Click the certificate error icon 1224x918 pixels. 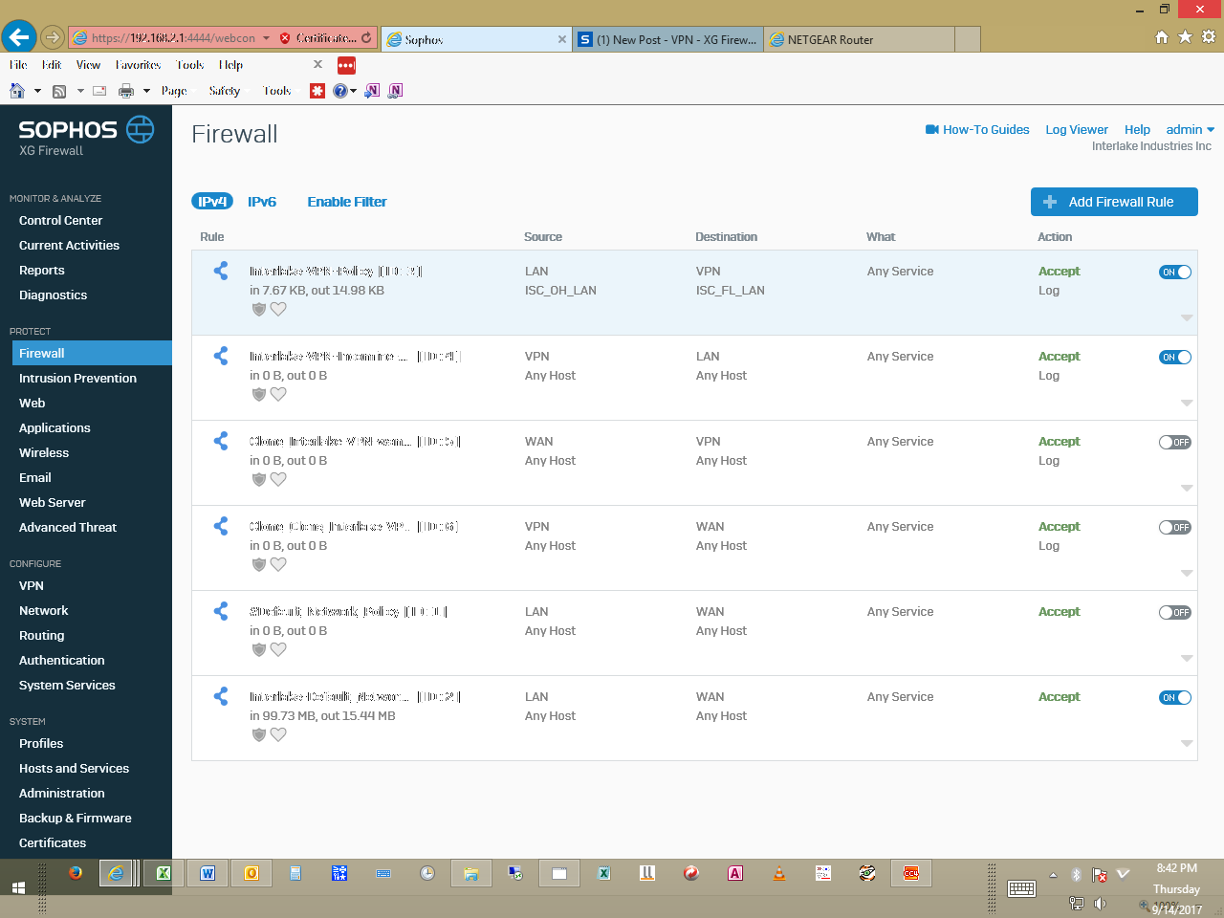[x=285, y=38]
